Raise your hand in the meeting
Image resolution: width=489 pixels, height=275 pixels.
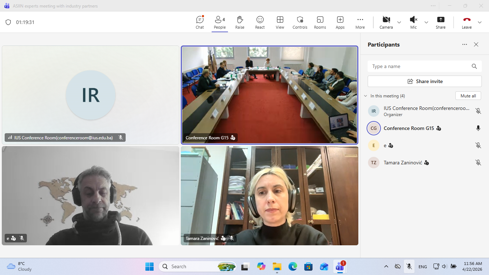point(239,22)
